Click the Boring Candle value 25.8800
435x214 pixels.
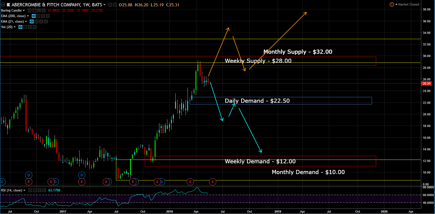tap(54, 10)
